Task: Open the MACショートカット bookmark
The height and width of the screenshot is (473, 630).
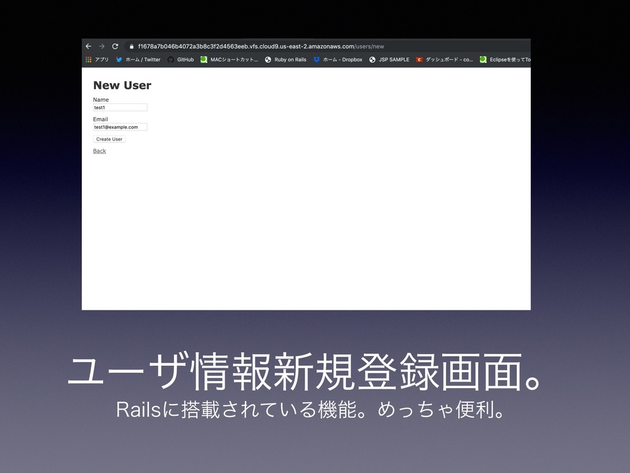Action: [229, 60]
